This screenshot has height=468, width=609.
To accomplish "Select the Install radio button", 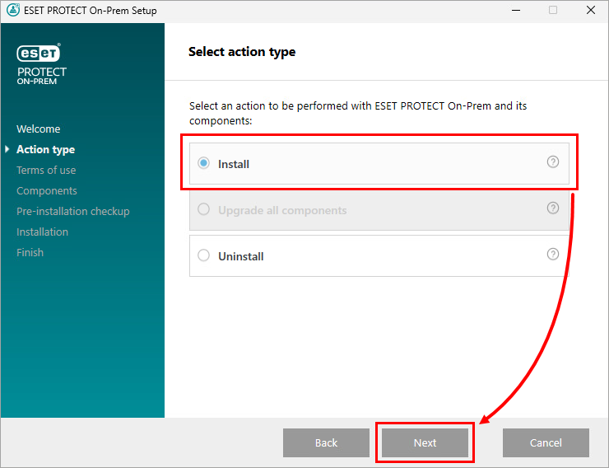I will (x=204, y=164).
